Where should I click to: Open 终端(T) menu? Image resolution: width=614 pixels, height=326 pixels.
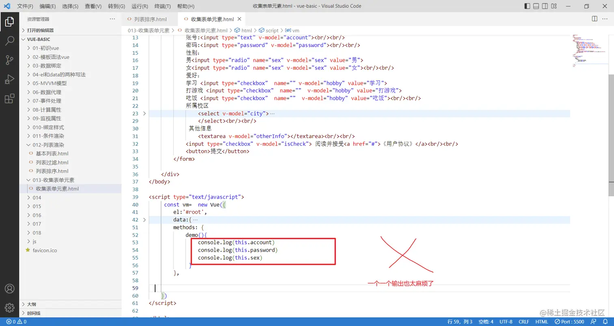tap(163, 6)
